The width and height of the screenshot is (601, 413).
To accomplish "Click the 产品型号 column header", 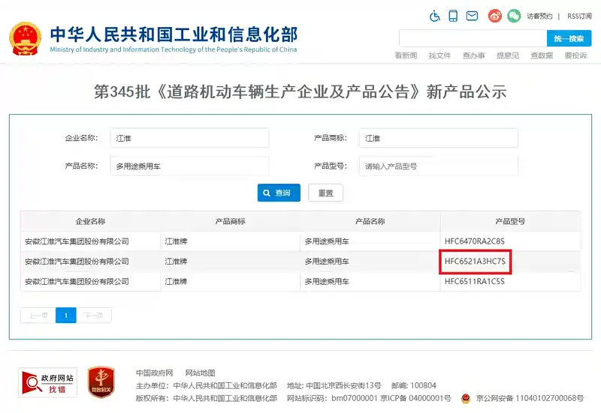I will point(510,221).
